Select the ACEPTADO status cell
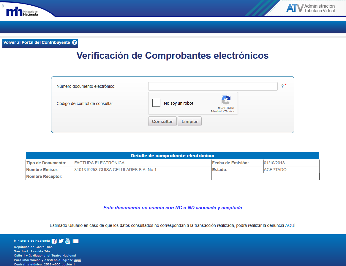 point(291,170)
